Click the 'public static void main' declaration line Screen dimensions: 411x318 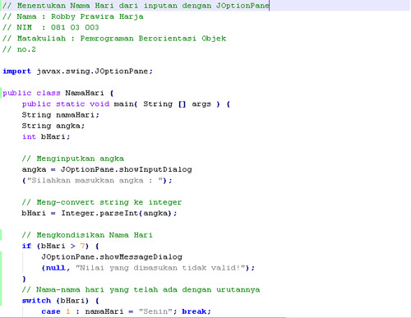tap(126, 104)
